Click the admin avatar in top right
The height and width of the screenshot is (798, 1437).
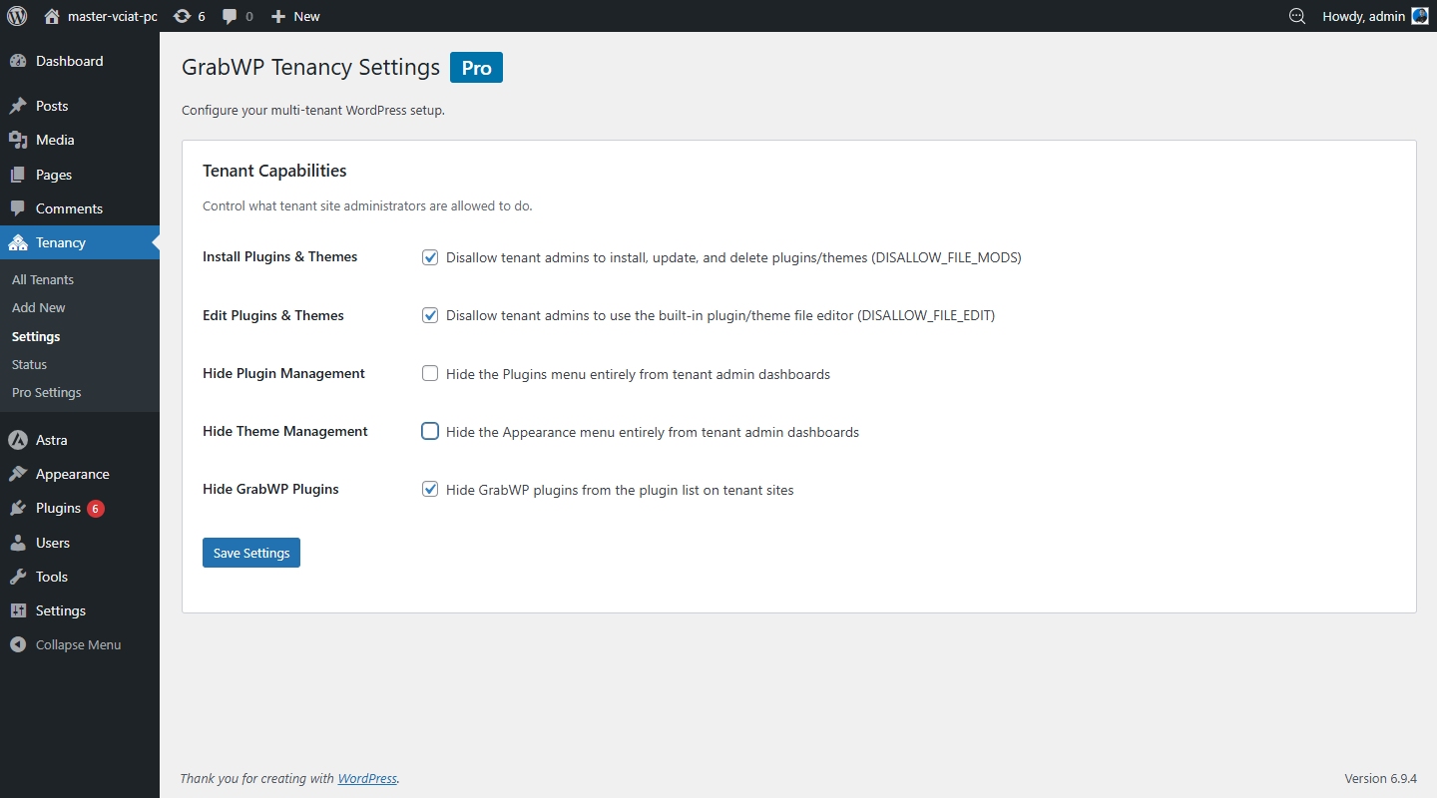[x=1419, y=16]
